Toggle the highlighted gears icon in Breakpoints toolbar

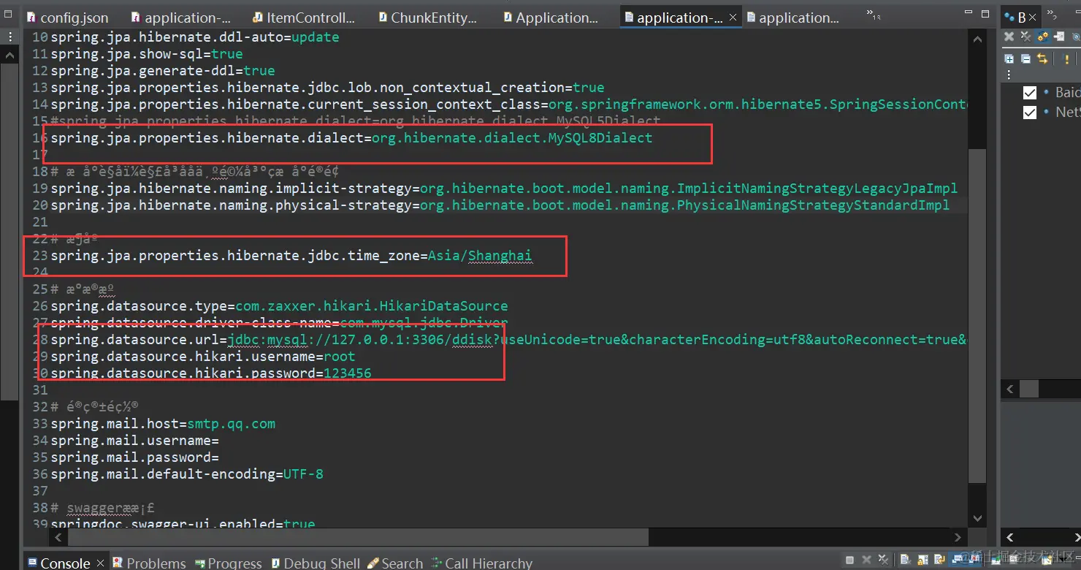click(x=1043, y=36)
